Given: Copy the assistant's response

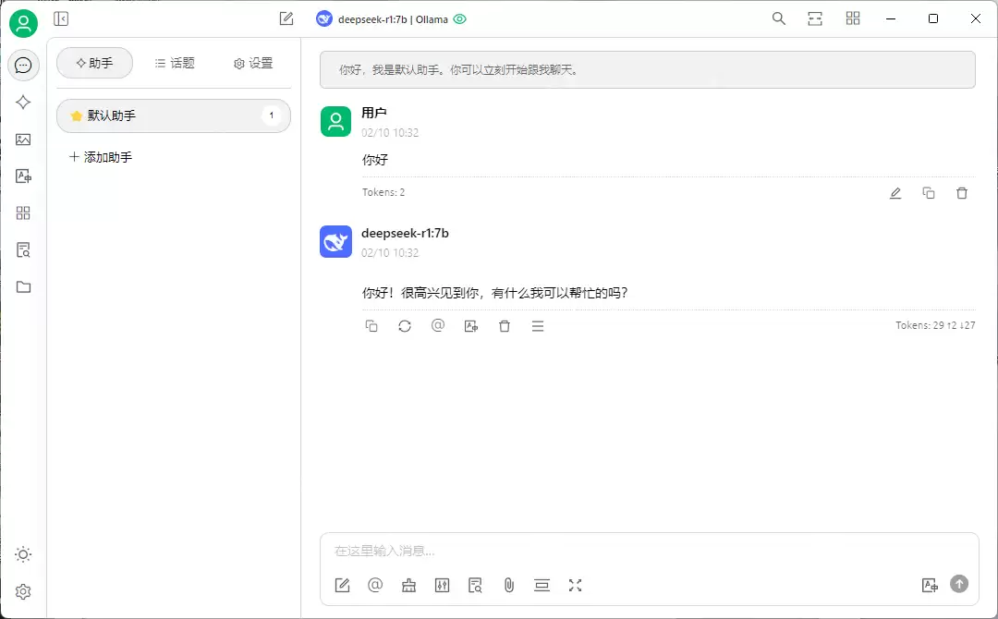Looking at the screenshot, I should coord(371,325).
